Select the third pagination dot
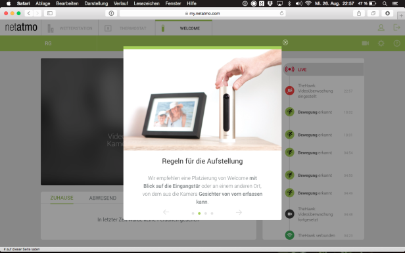 (x=206, y=214)
